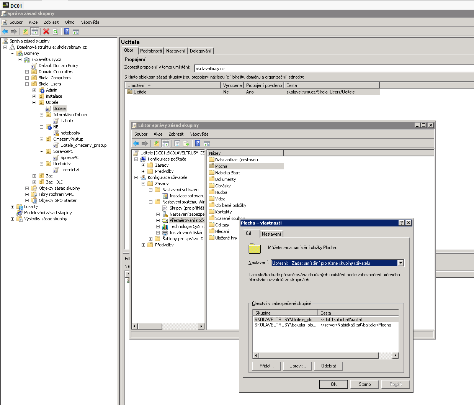The image size is (474, 405).
Task: Open the Podrobnosti tab for Ucitele
Action: pos(151,51)
